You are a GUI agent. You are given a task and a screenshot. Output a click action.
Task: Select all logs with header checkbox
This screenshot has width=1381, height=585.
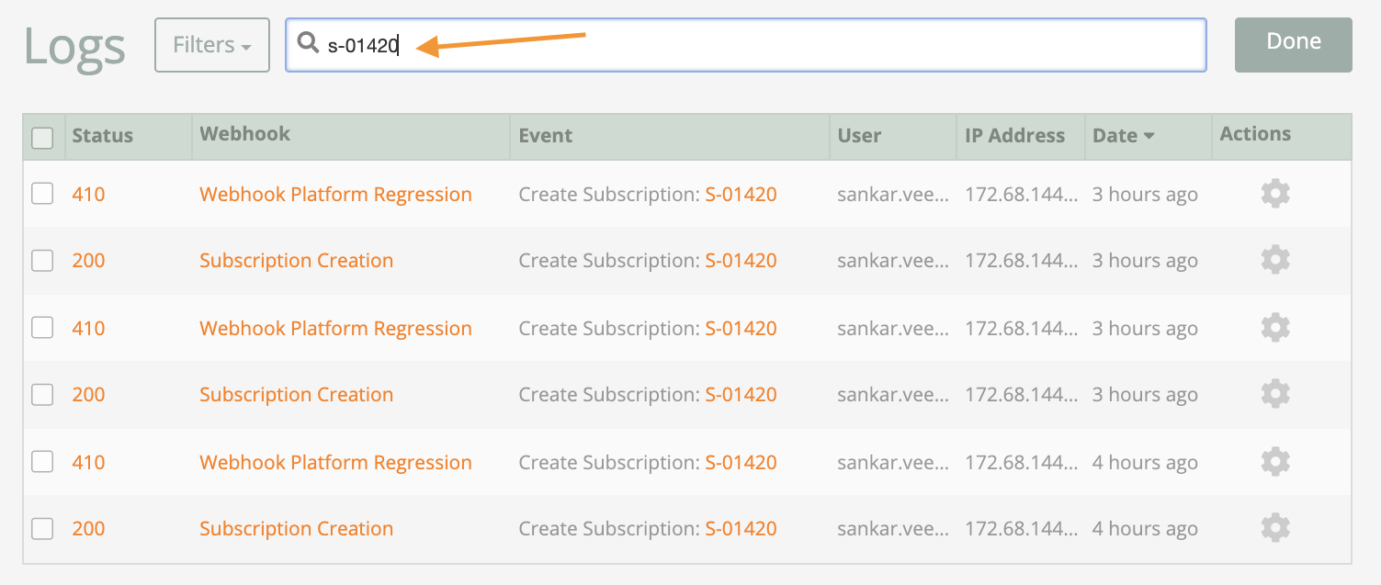pos(42,138)
